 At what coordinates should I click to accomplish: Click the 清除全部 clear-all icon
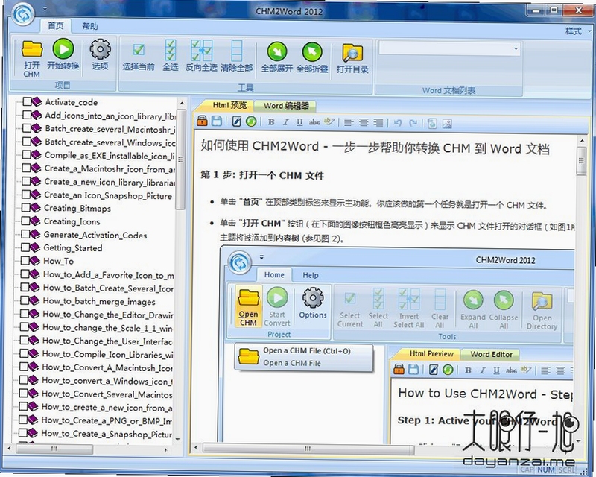point(236,50)
